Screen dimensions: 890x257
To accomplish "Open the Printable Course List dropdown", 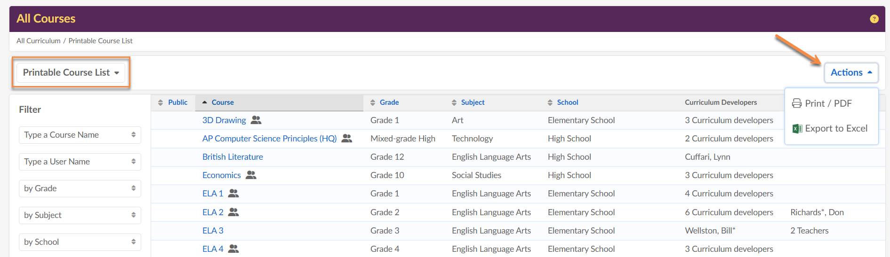I will (71, 73).
